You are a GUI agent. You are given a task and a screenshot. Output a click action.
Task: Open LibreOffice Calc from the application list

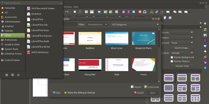(x=39, y=25)
